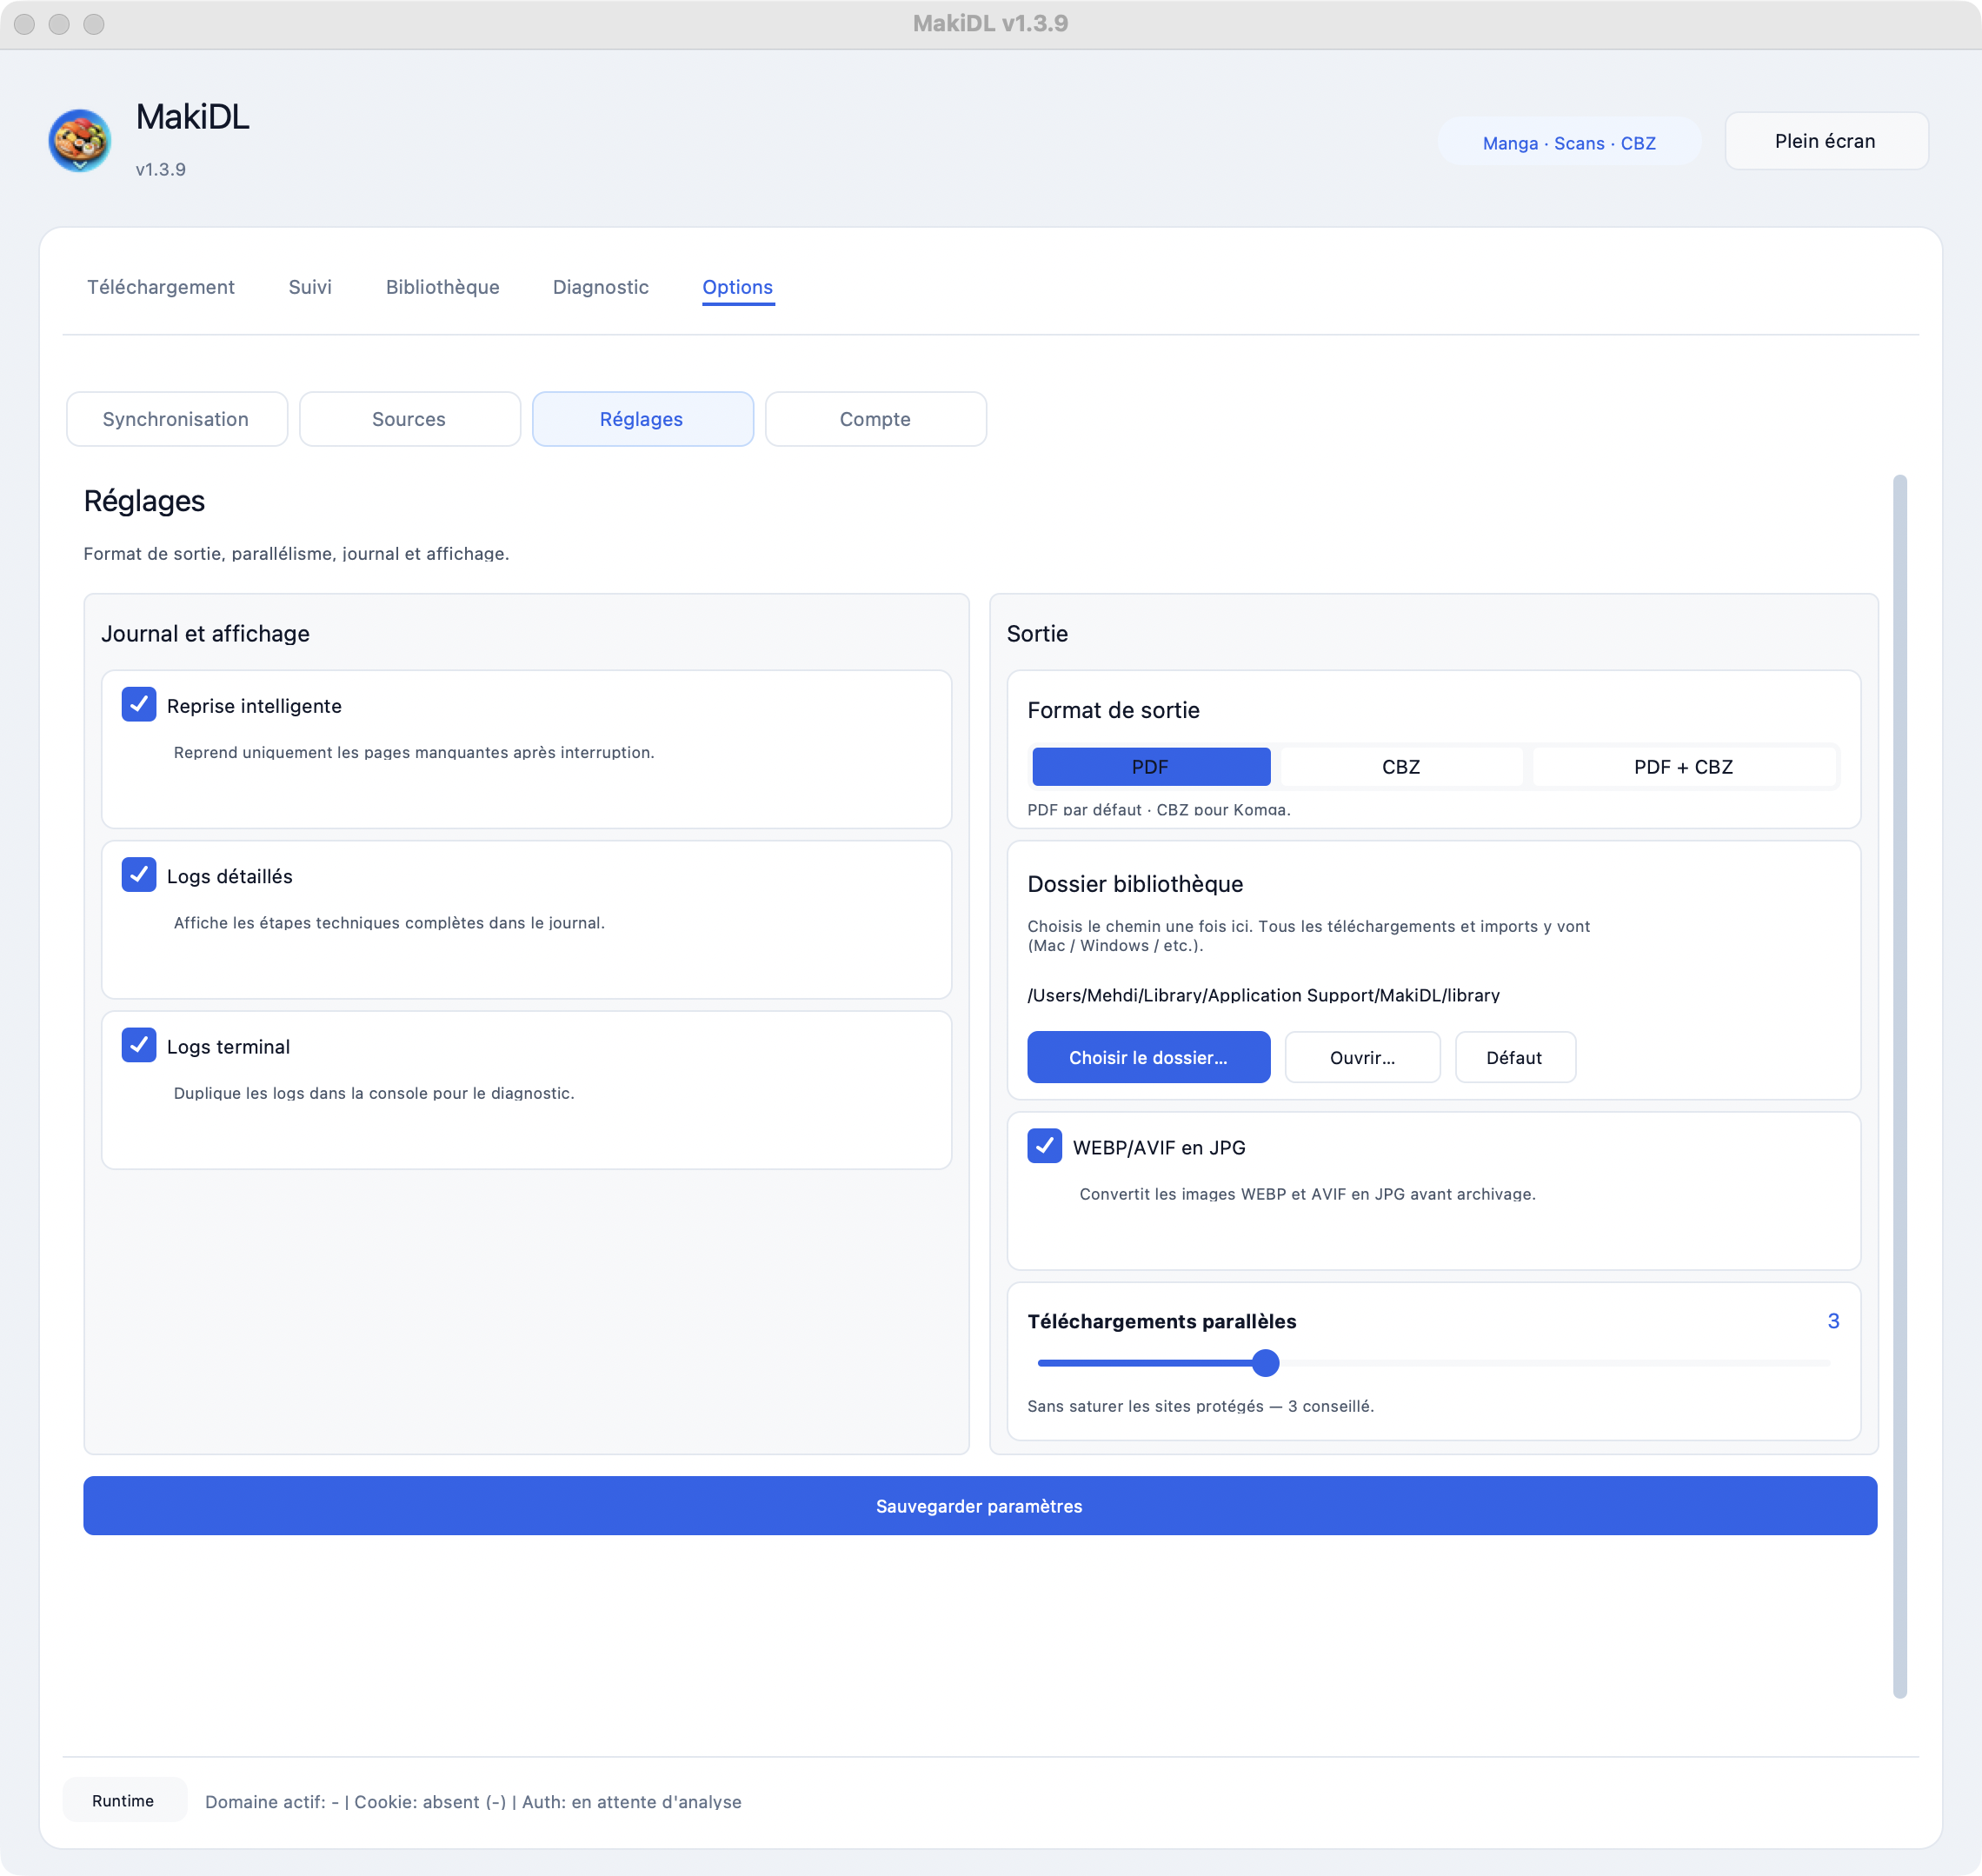The height and width of the screenshot is (1876, 1982).
Task: Click the MakiDL sushi app logo
Action: 80,141
